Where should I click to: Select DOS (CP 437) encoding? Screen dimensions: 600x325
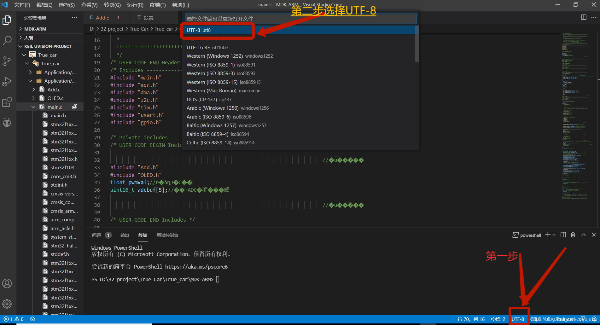click(x=299, y=99)
